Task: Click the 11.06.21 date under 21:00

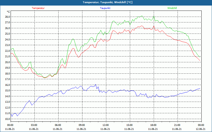Action: pos(177,129)
